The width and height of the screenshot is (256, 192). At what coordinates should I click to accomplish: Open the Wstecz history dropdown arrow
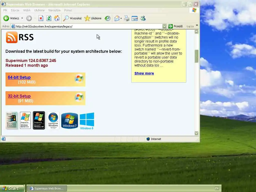point(22,18)
